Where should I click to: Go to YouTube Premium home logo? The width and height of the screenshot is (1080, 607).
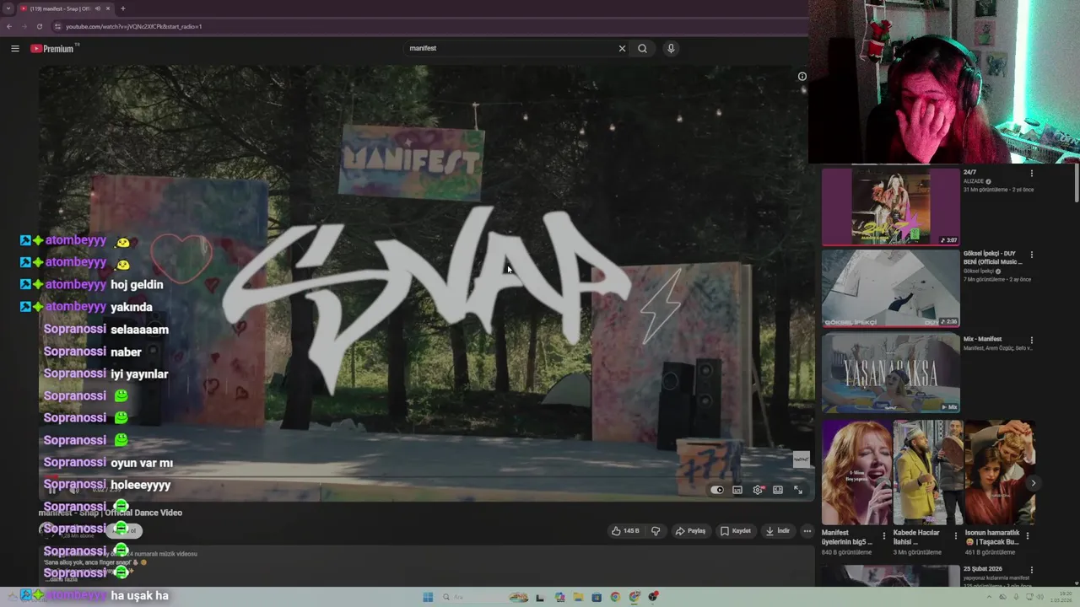coord(54,48)
